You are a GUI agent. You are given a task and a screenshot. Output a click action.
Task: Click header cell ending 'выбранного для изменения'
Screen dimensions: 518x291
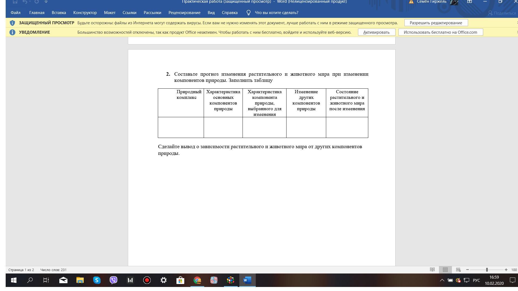[x=264, y=103]
